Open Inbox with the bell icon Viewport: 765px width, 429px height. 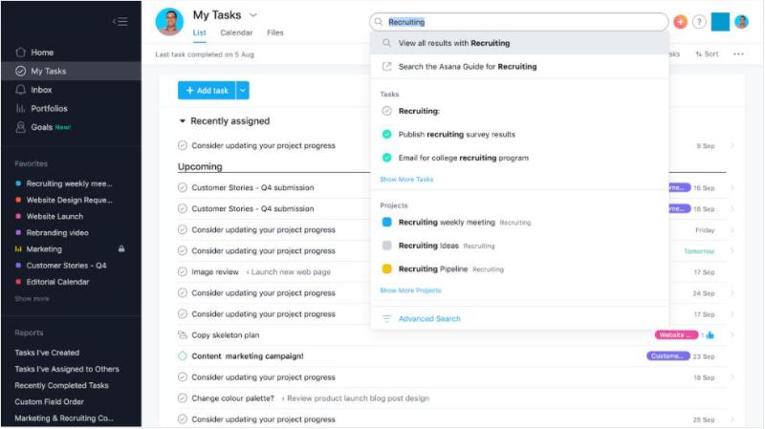click(20, 90)
